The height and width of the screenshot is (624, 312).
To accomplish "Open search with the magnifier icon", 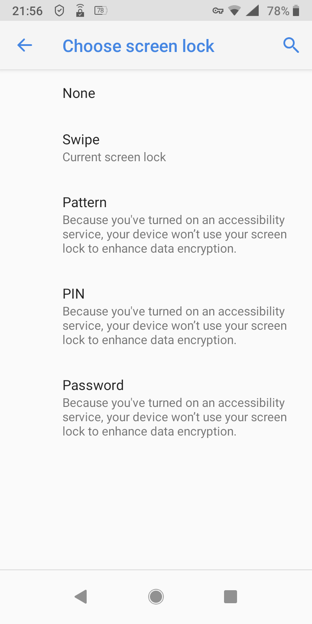I will (x=291, y=45).
